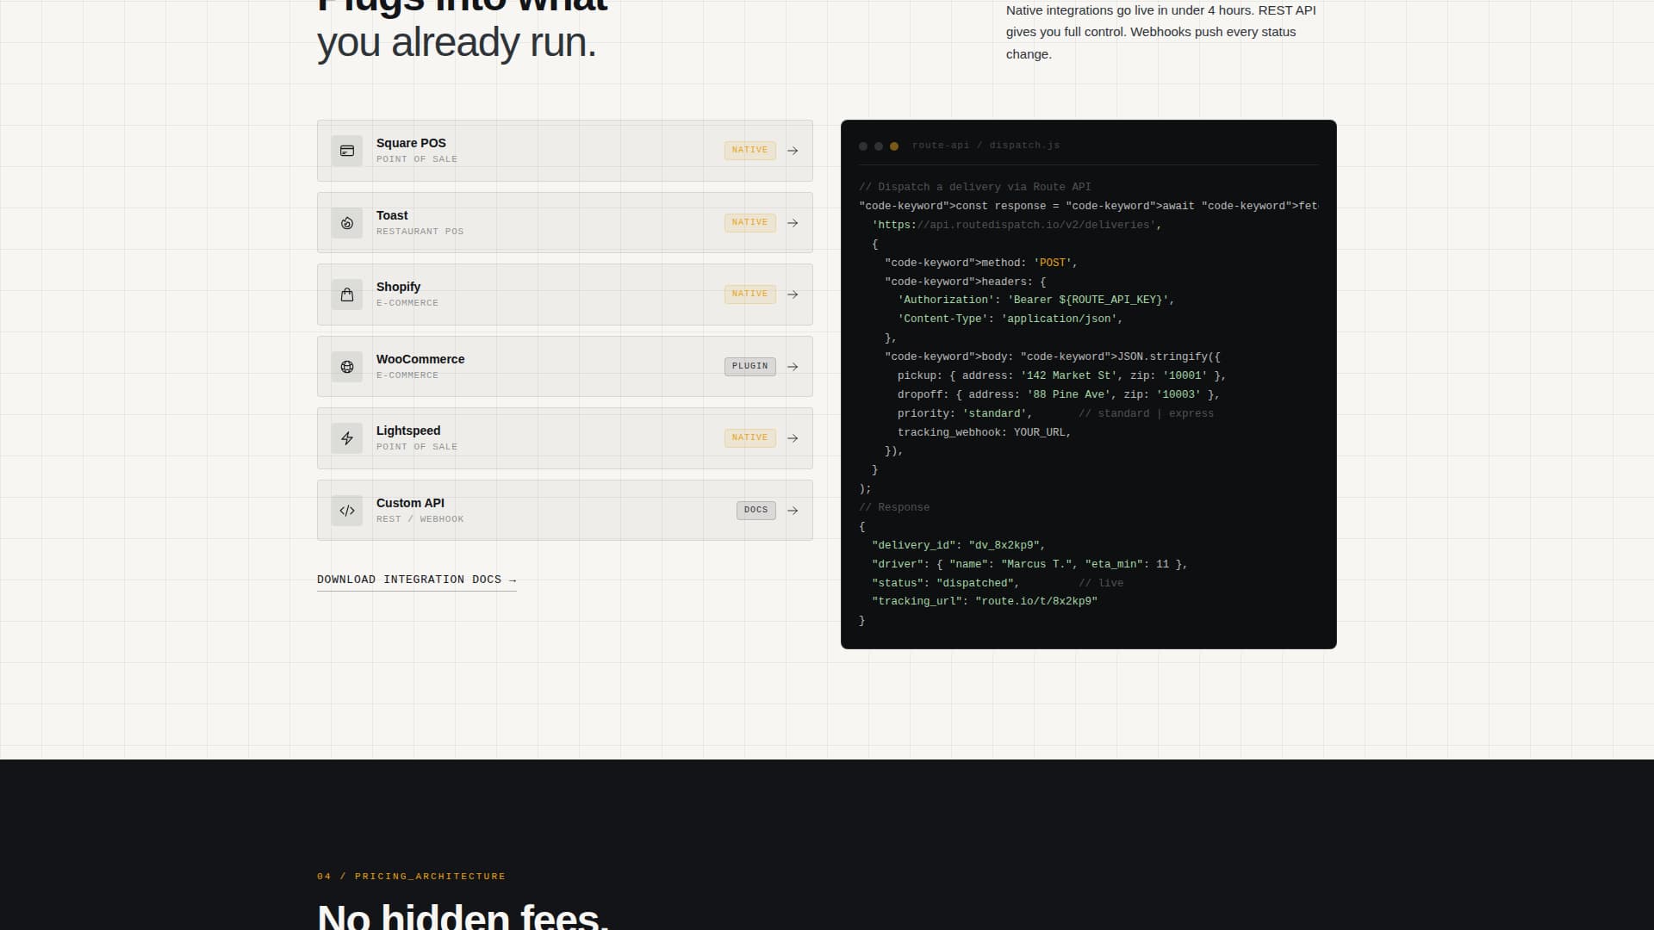Image resolution: width=1654 pixels, height=930 pixels.
Task: Click the NATIVE badge on Square POS
Action: 749,150
